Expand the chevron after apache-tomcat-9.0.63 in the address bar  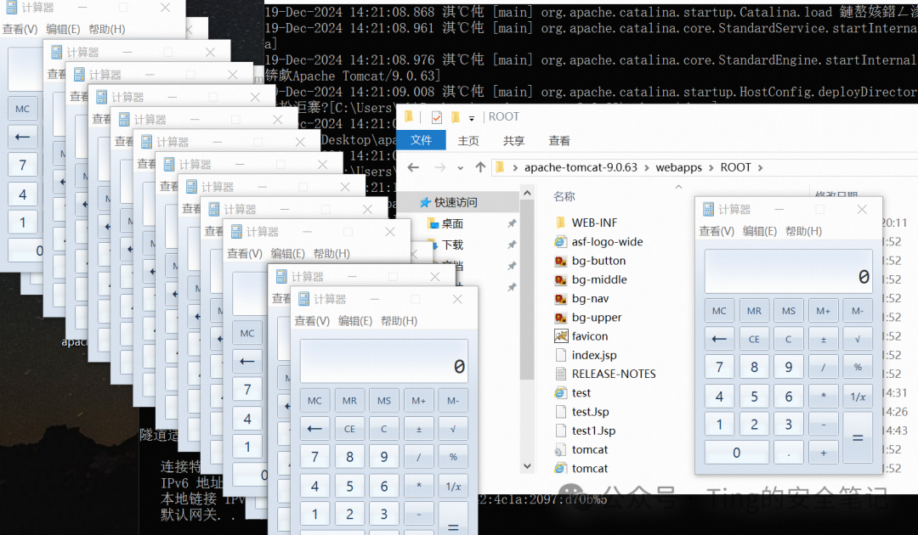646,168
